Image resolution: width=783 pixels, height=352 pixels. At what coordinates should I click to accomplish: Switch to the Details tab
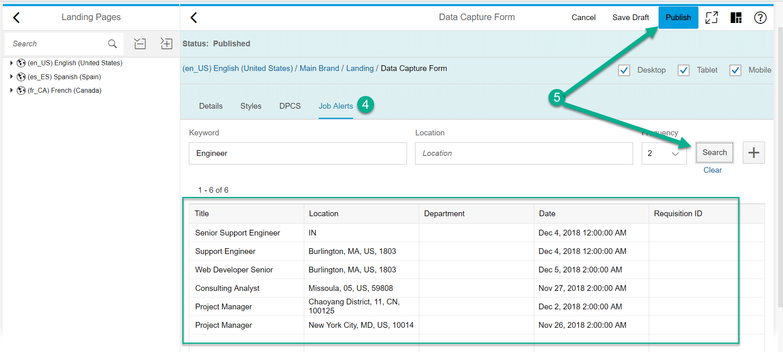pos(211,106)
